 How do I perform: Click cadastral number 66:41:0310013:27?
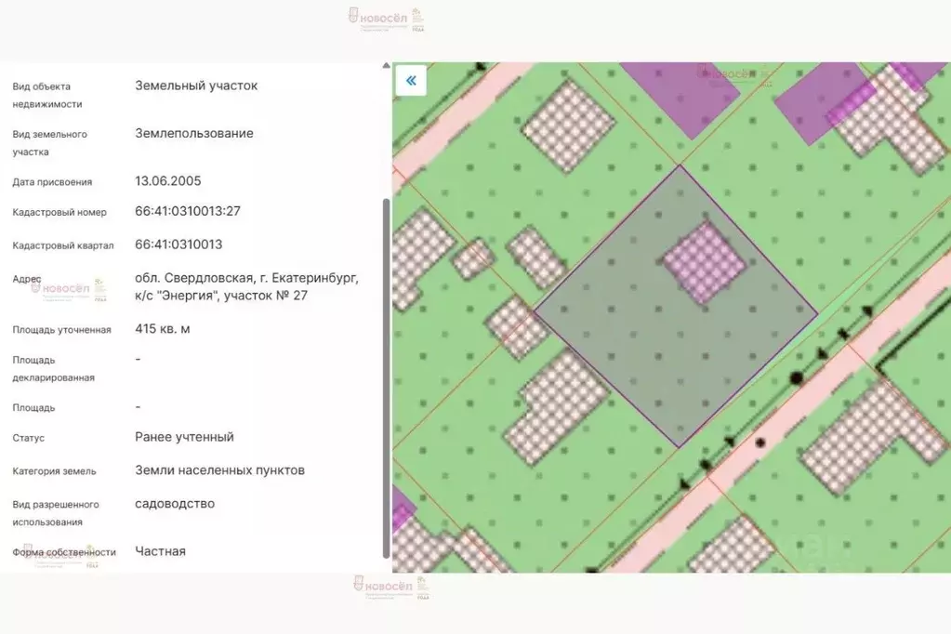click(x=188, y=211)
